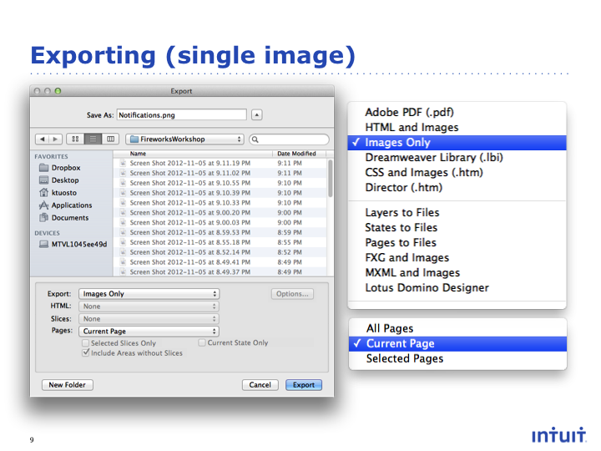Choose States to Files option
The image size is (601, 451).
pos(457,227)
